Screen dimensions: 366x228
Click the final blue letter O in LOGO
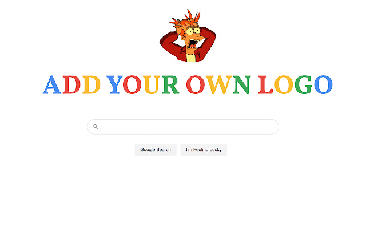323,85
